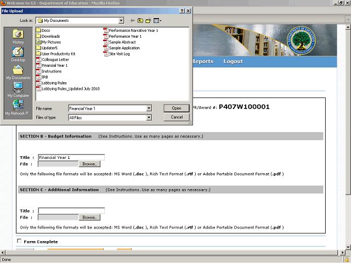Go up one folder level
The height and width of the screenshot is (263, 351).
[140, 21]
